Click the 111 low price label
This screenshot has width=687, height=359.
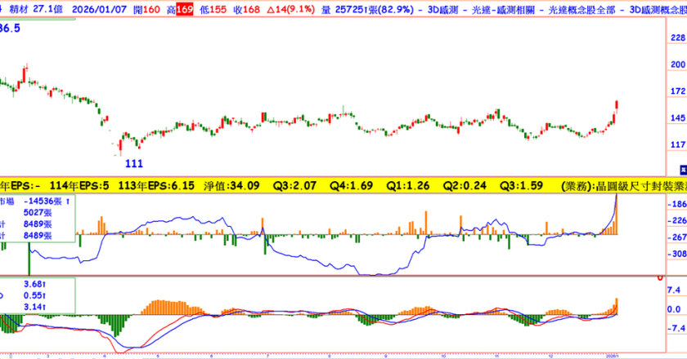133,163
